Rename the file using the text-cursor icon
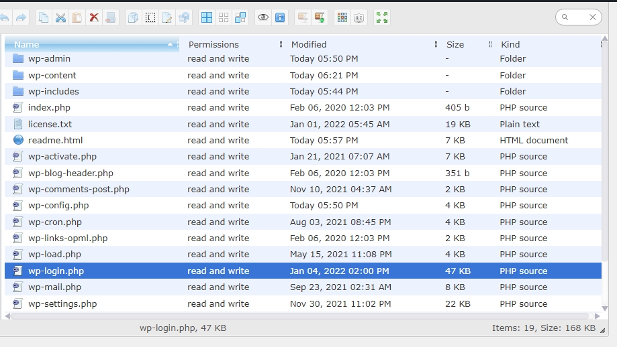 pyautogui.click(x=150, y=17)
